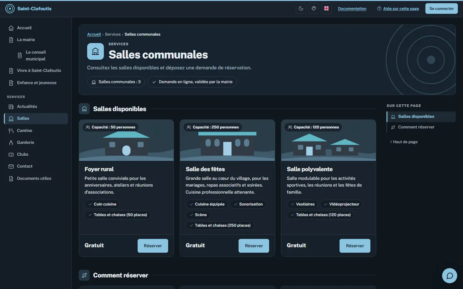Click the Demande en ligne validée chip

pyautogui.click(x=192, y=82)
